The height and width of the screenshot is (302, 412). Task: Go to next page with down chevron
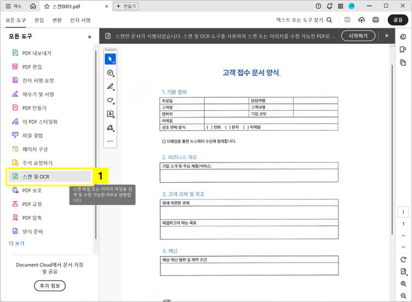tap(403, 247)
